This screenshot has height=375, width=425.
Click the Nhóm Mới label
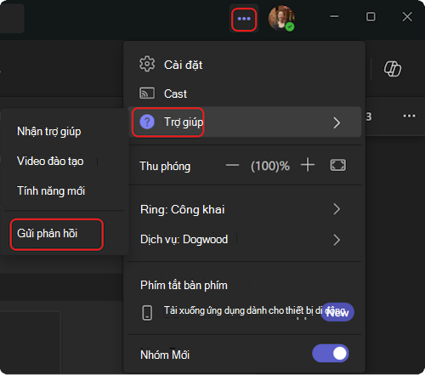pos(165,355)
